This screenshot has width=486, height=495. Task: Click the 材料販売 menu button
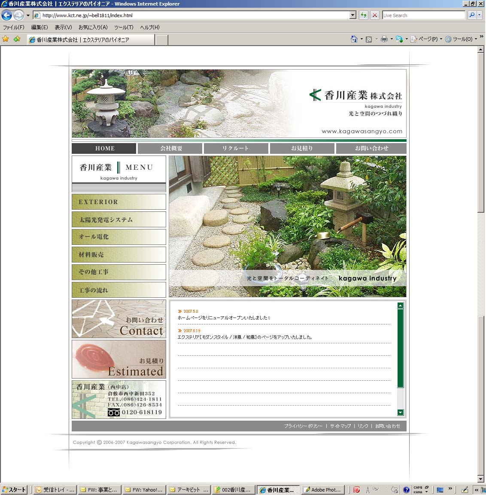click(118, 254)
